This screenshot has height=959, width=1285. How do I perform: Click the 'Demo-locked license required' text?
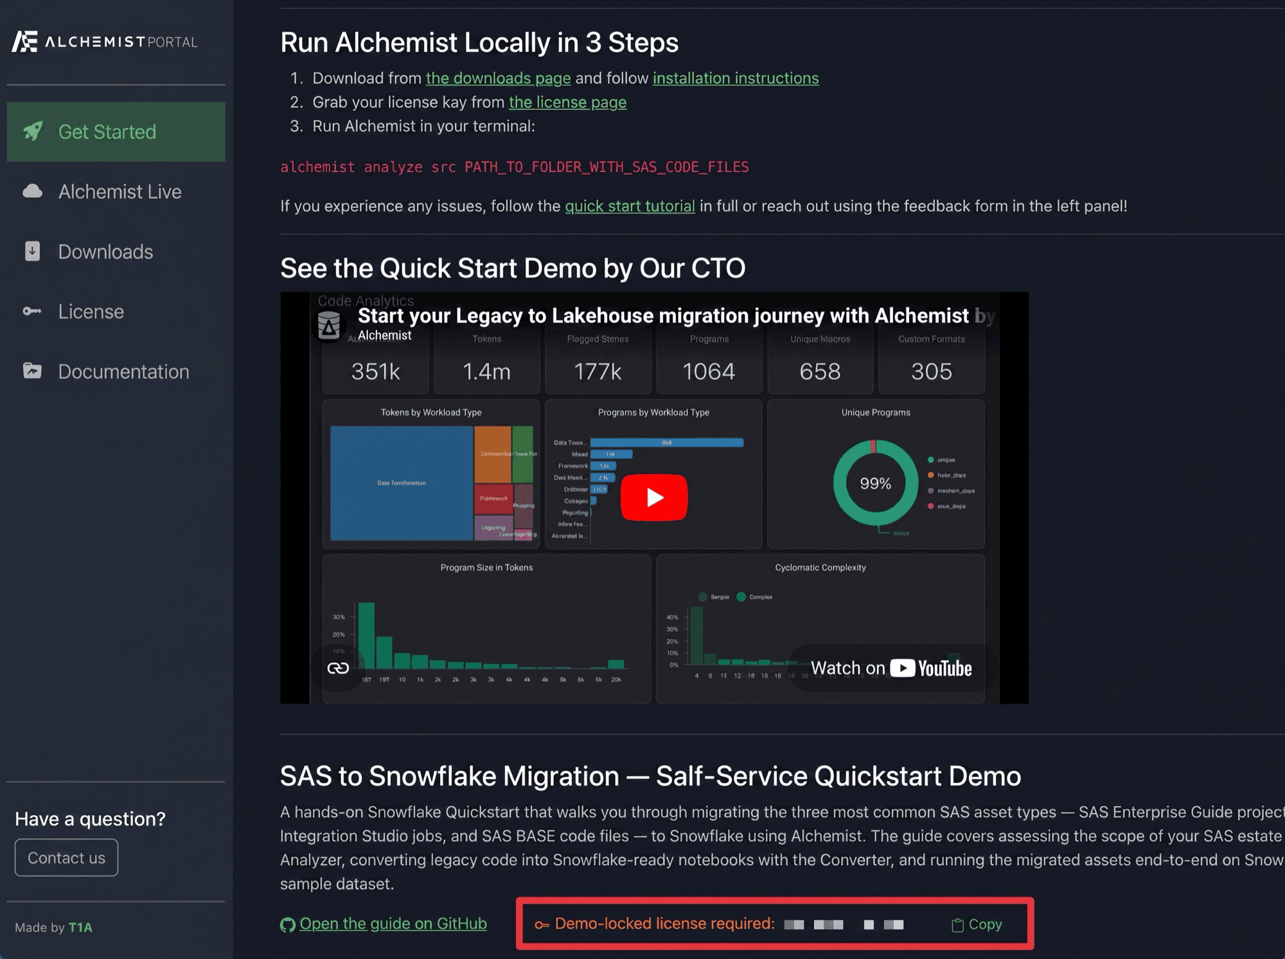point(664,924)
